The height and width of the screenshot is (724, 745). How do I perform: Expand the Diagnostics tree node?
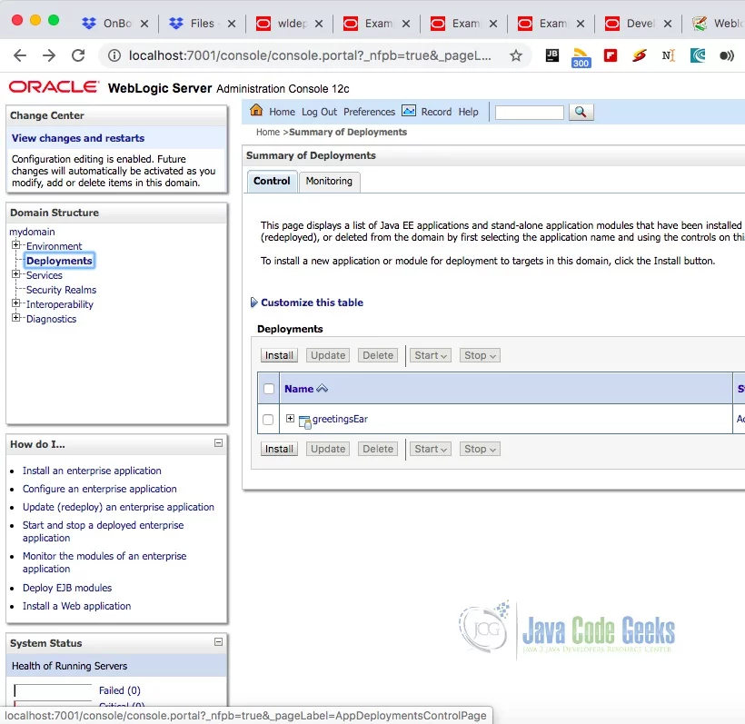click(15, 318)
